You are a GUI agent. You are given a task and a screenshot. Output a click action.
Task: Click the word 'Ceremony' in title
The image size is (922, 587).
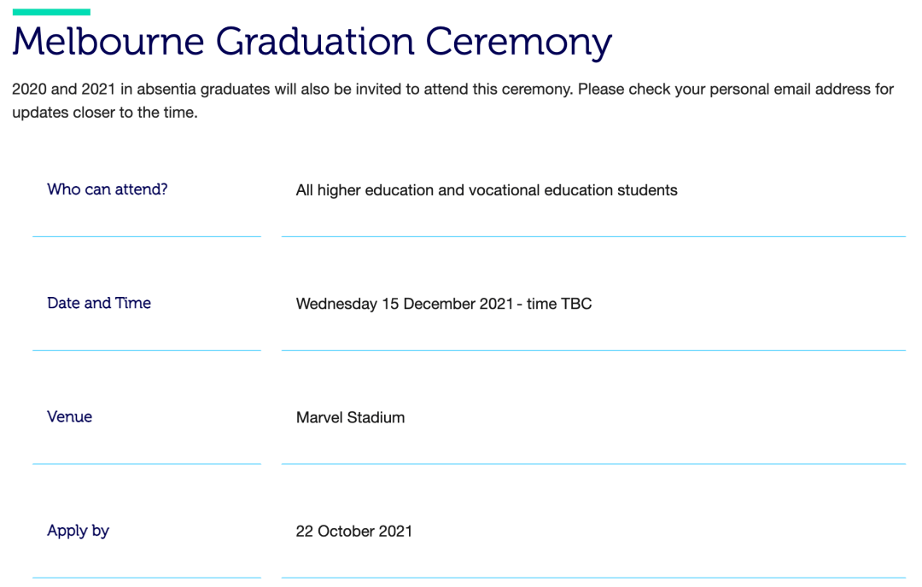click(519, 44)
